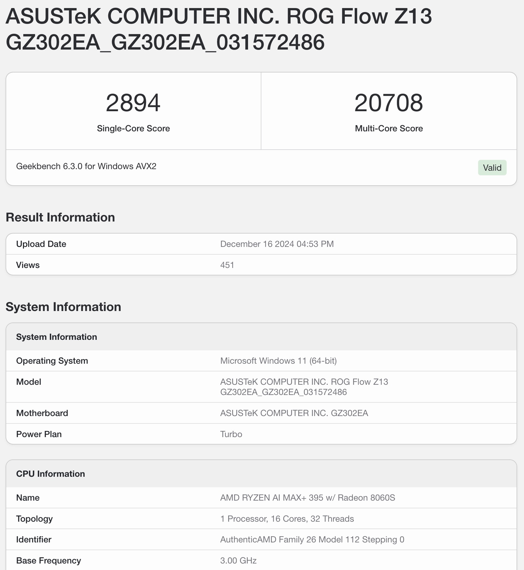Image resolution: width=524 pixels, height=570 pixels.
Task: Click the green Valid badge
Action: point(492,168)
